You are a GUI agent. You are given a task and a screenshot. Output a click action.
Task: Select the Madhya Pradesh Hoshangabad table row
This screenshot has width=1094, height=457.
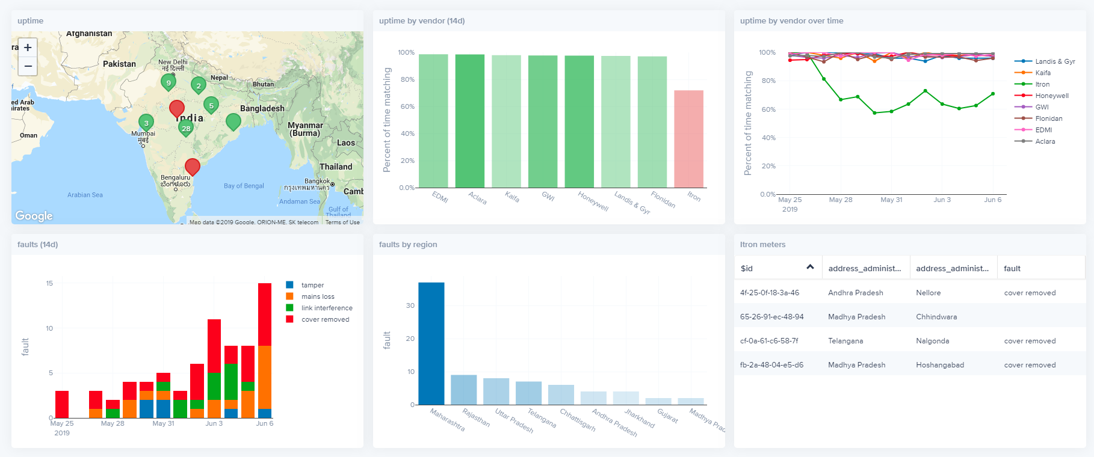coord(909,365)
